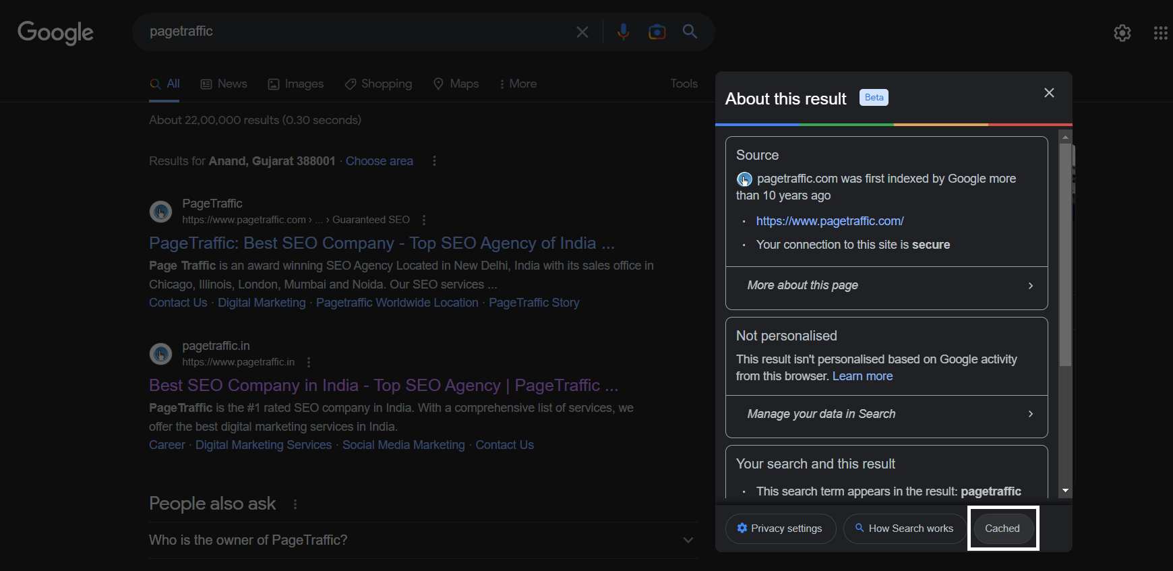Click the Beta badge
Viewport: 1173px width, 571px height.
(x=874, y=98)
